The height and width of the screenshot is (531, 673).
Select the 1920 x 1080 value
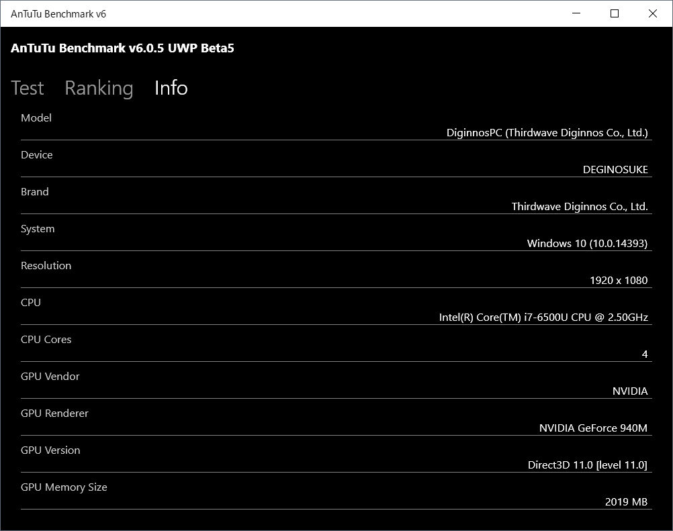point(619,281)
